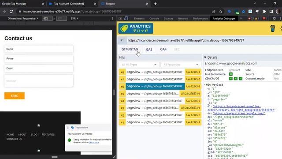Open the All Properties filter dropdown
The width and height of the screenshot is (282, 159).
point(181,64)
